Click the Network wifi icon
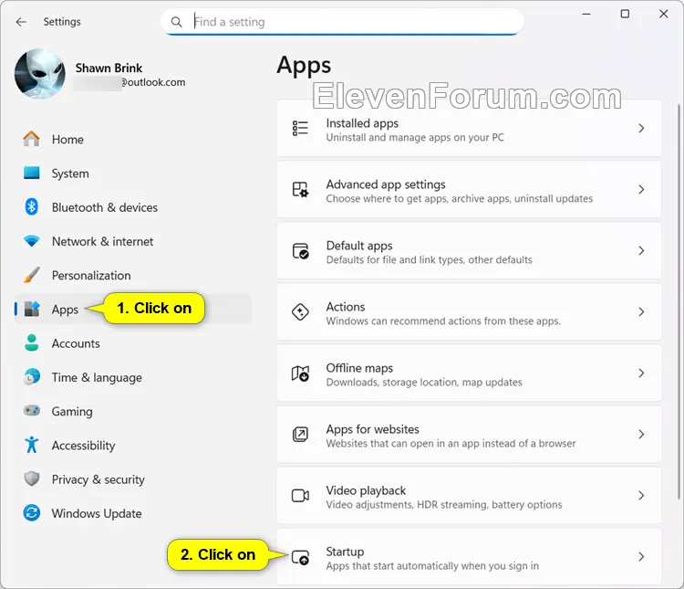This screenshot has width=684, height=589. click(31, 241)
